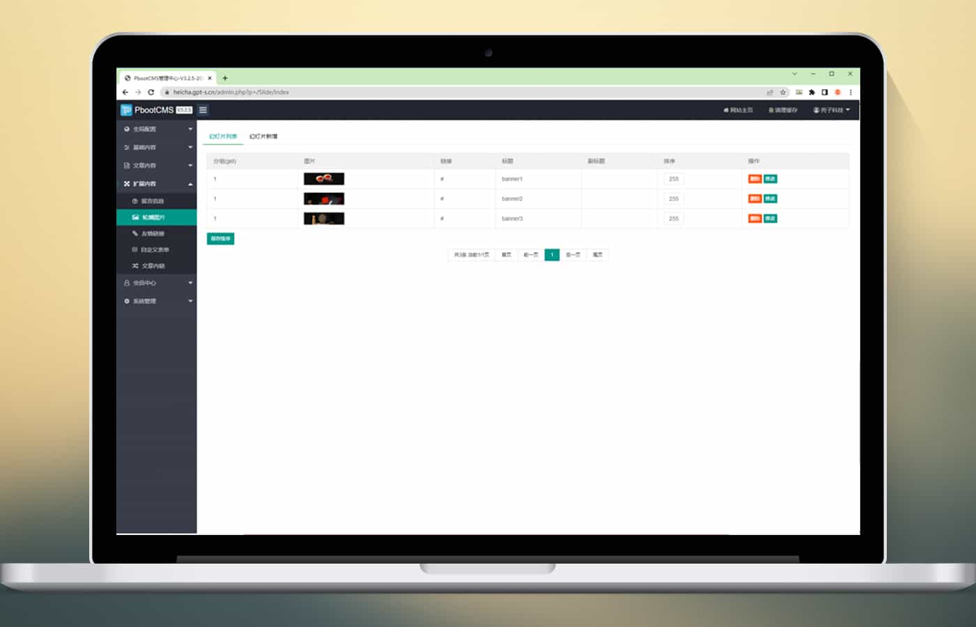Reload the page with the refresh icon
This screenshot has width=976, height=627.
[x=151, y=92]
